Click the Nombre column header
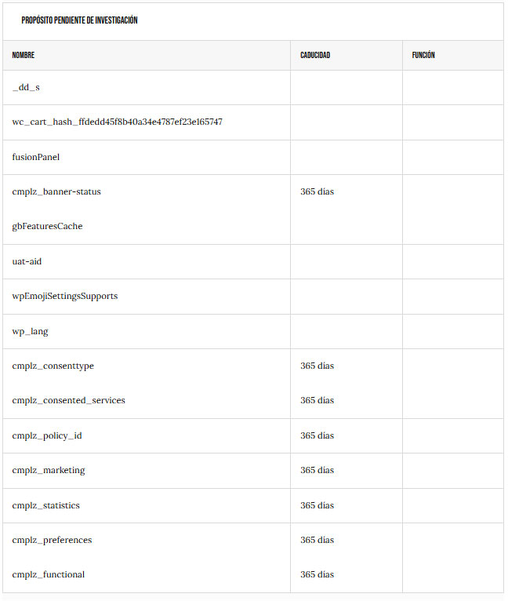The image size is (508, 601). tap(24, 56)
